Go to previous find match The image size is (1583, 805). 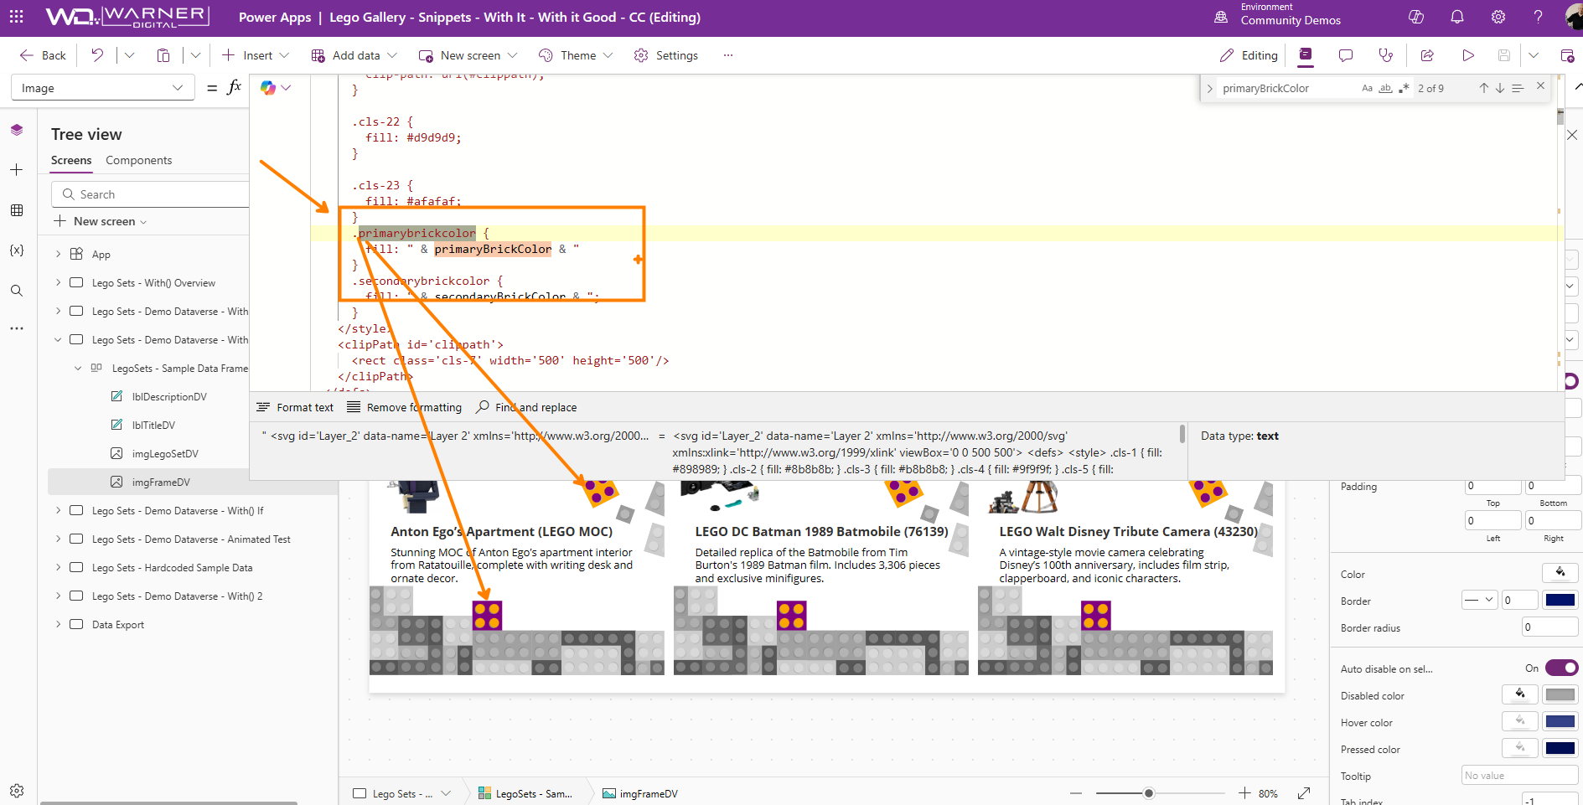click(x=1484, y=88)
